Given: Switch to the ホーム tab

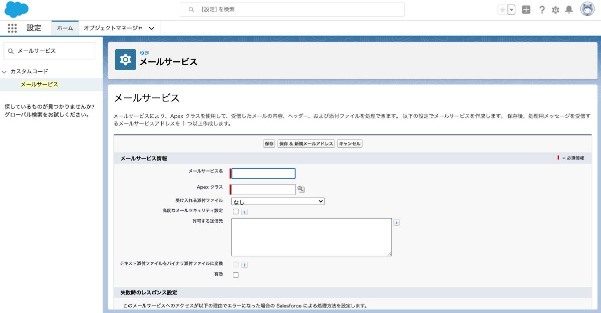Looking at the screenshot, I should [65, 28].
